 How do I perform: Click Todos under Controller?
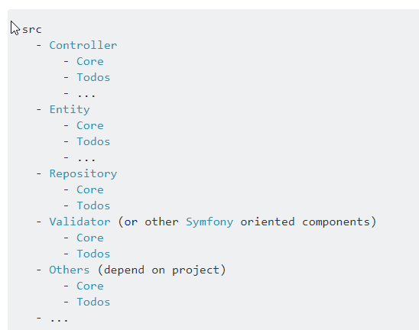tap(93, 77)
